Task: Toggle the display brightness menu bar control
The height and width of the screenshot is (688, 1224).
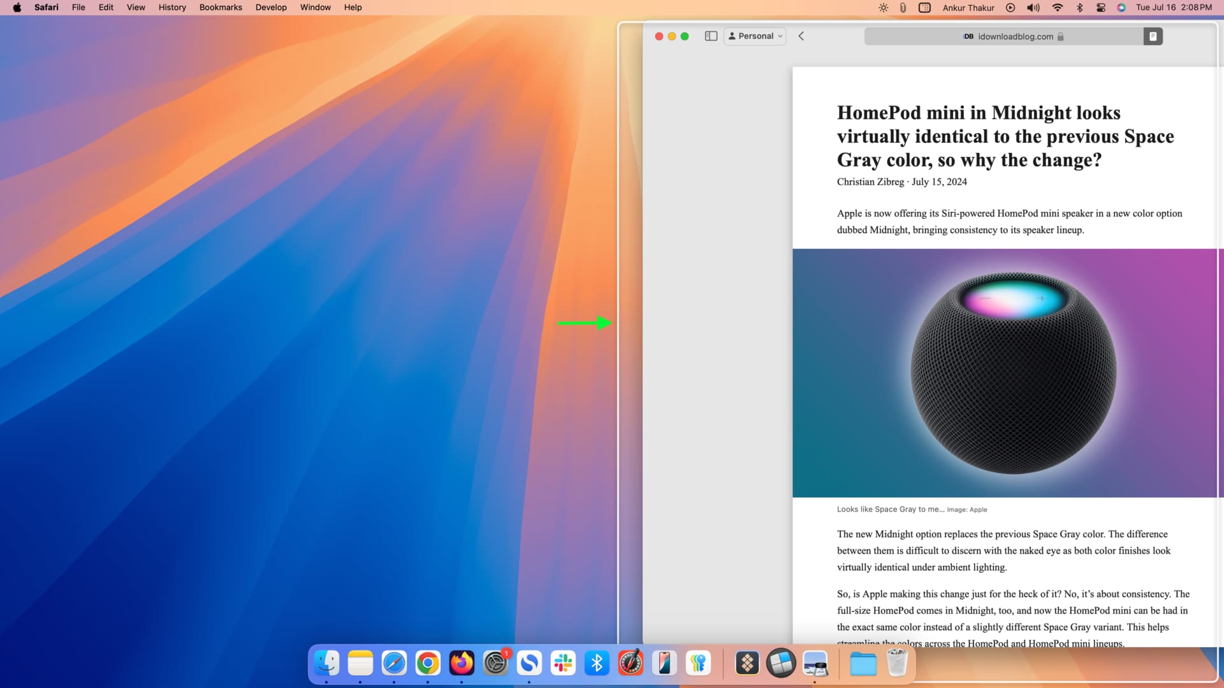Action: (x=883, y=8)
